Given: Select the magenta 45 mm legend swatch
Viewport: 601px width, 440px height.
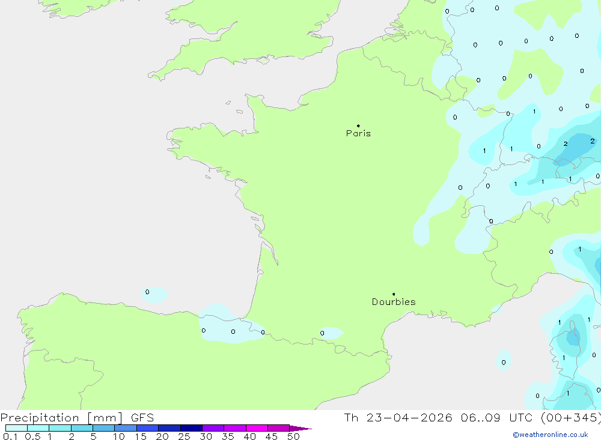Looking at the screenshot, I should 278,428.
